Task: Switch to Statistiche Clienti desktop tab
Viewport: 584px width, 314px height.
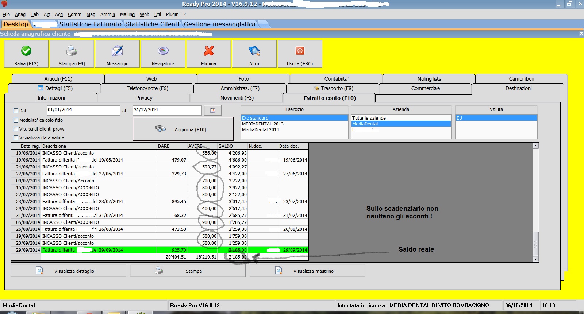Action: point(153,24)
